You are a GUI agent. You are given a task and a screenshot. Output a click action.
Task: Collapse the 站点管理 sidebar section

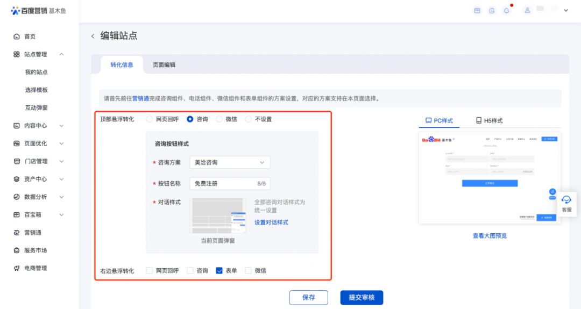click(61, 54)
